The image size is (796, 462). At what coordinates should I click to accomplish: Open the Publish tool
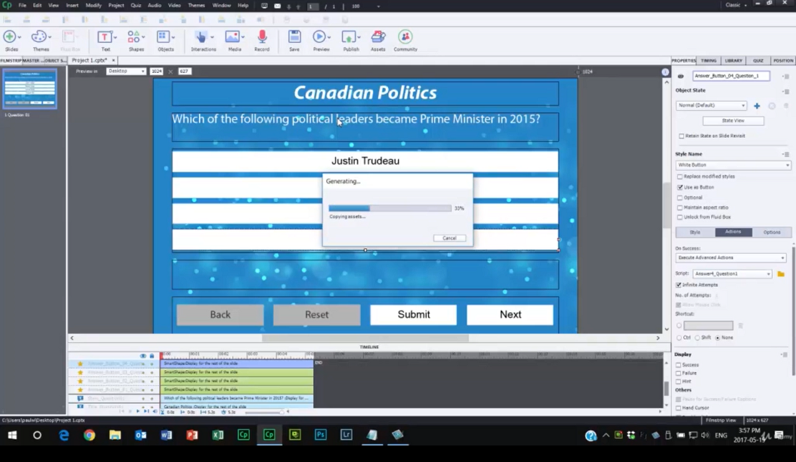[350, 37]
